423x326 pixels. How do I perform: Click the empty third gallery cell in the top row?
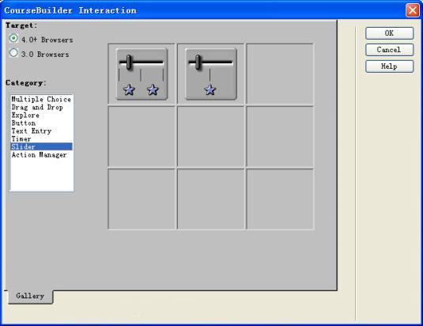[x=280, y=74]
